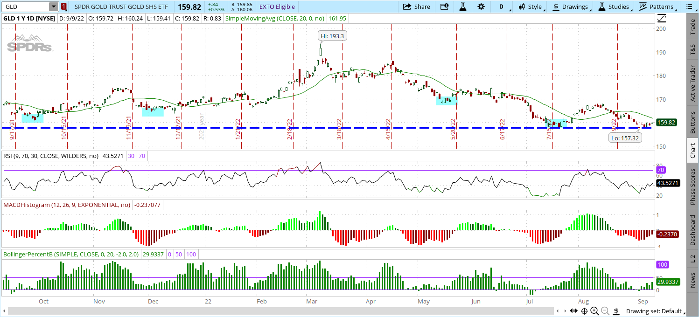Open the Share menu
Image resolution: width=699 pixels, height=317 pixels.
click(x=416, y=7)
